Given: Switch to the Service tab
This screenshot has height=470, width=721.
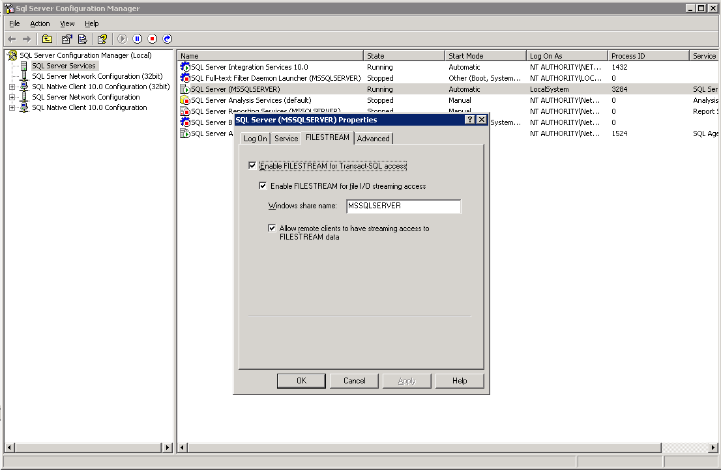Looking at the screenshot, I should [286, 139].
